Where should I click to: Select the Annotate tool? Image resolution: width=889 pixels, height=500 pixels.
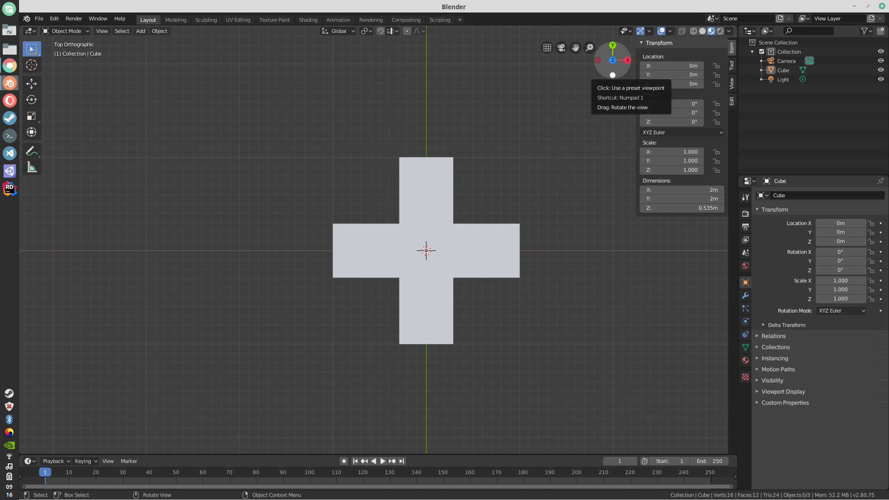click(31, 151)
